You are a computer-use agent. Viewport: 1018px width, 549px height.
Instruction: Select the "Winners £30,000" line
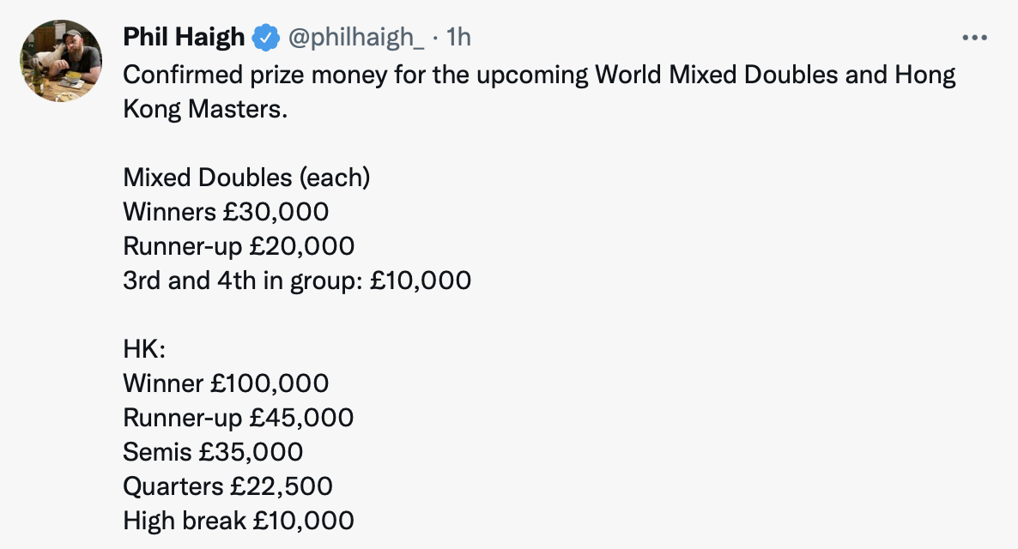(226, 212)
